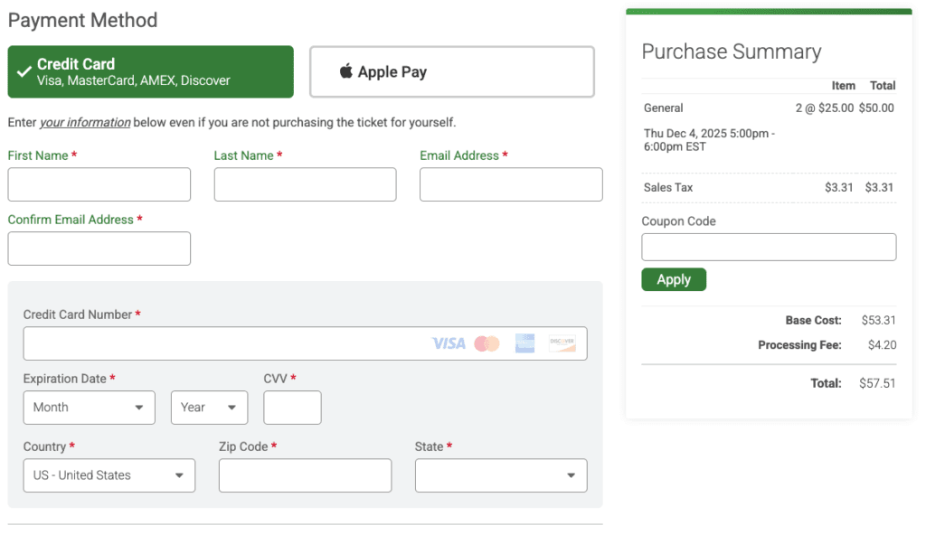
Task: Choose Apple Pay payment option
Action: pyautogui.click(x=452, y=72)
